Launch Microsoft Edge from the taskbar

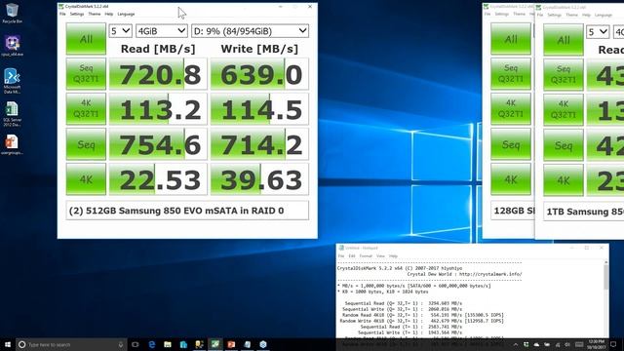tap(152, 344)
